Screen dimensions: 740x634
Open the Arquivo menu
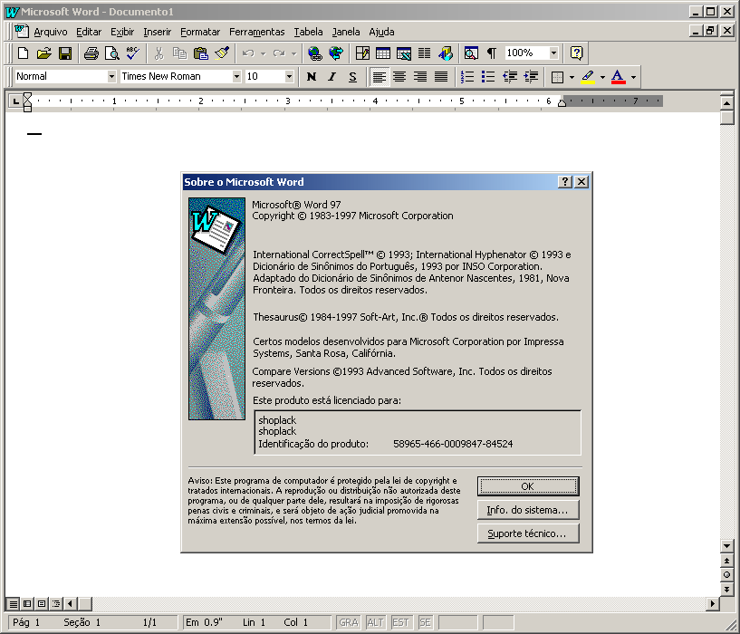tap(51, 32)
